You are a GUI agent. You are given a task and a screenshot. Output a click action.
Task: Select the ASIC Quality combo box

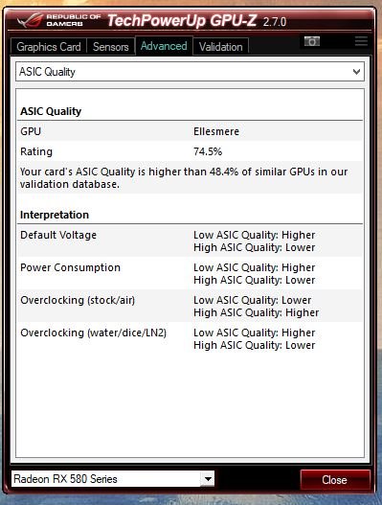(190, 72)
